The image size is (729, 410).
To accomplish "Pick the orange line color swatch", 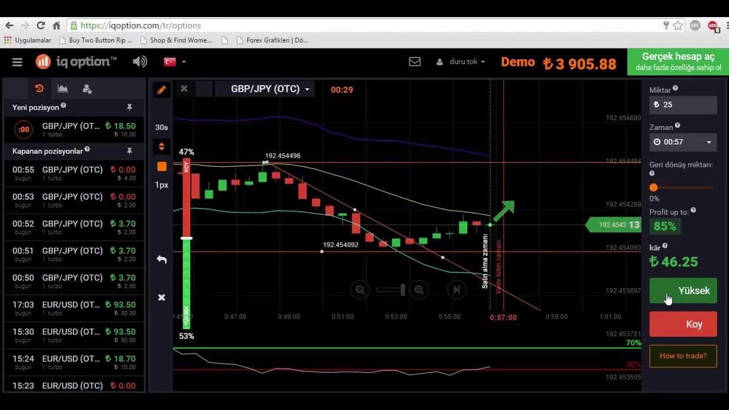I will [162, 166].
